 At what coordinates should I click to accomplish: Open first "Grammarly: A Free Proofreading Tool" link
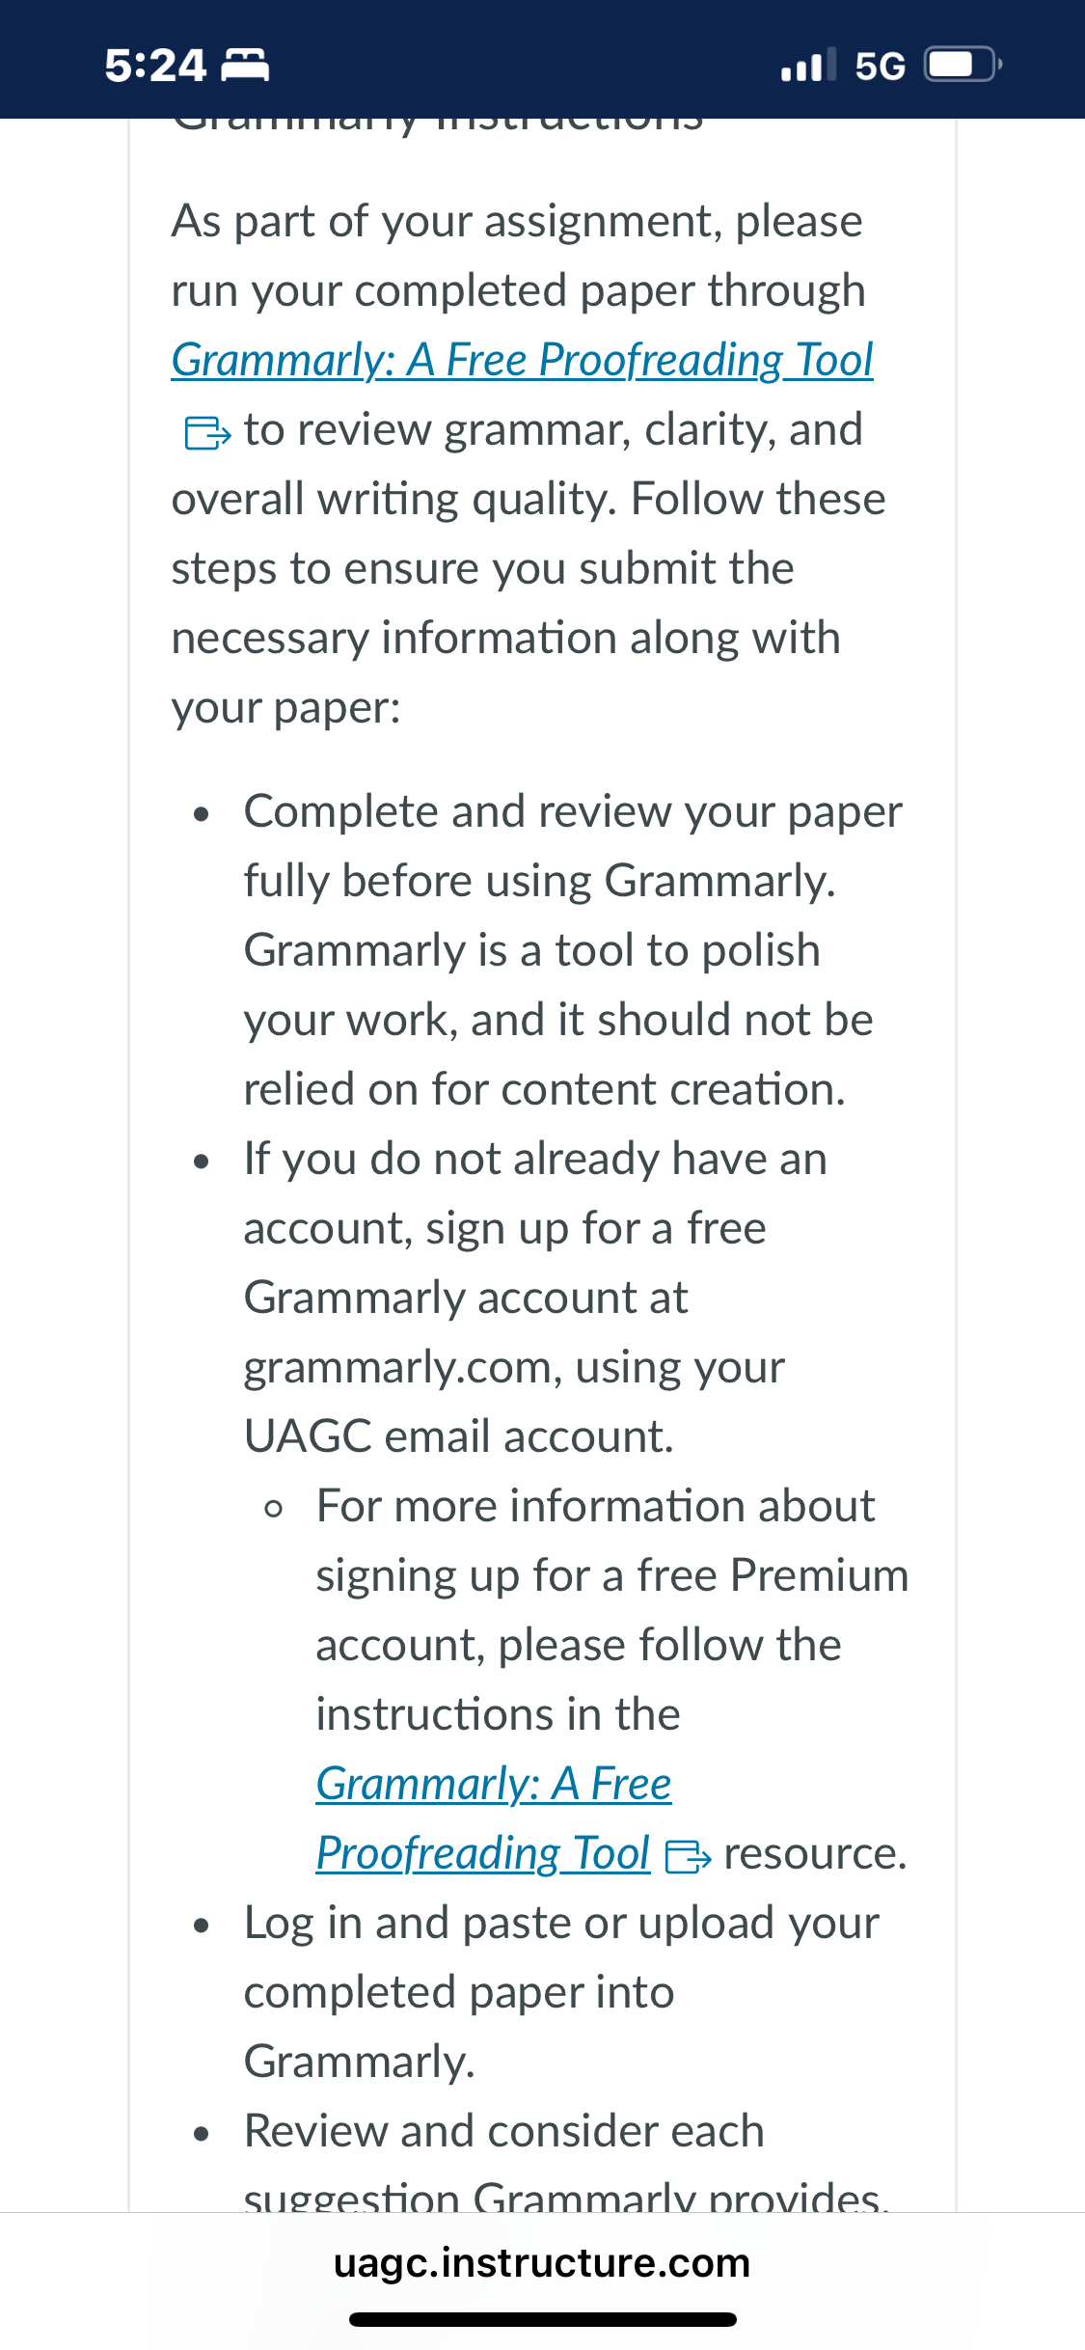[x=522, y=360]
